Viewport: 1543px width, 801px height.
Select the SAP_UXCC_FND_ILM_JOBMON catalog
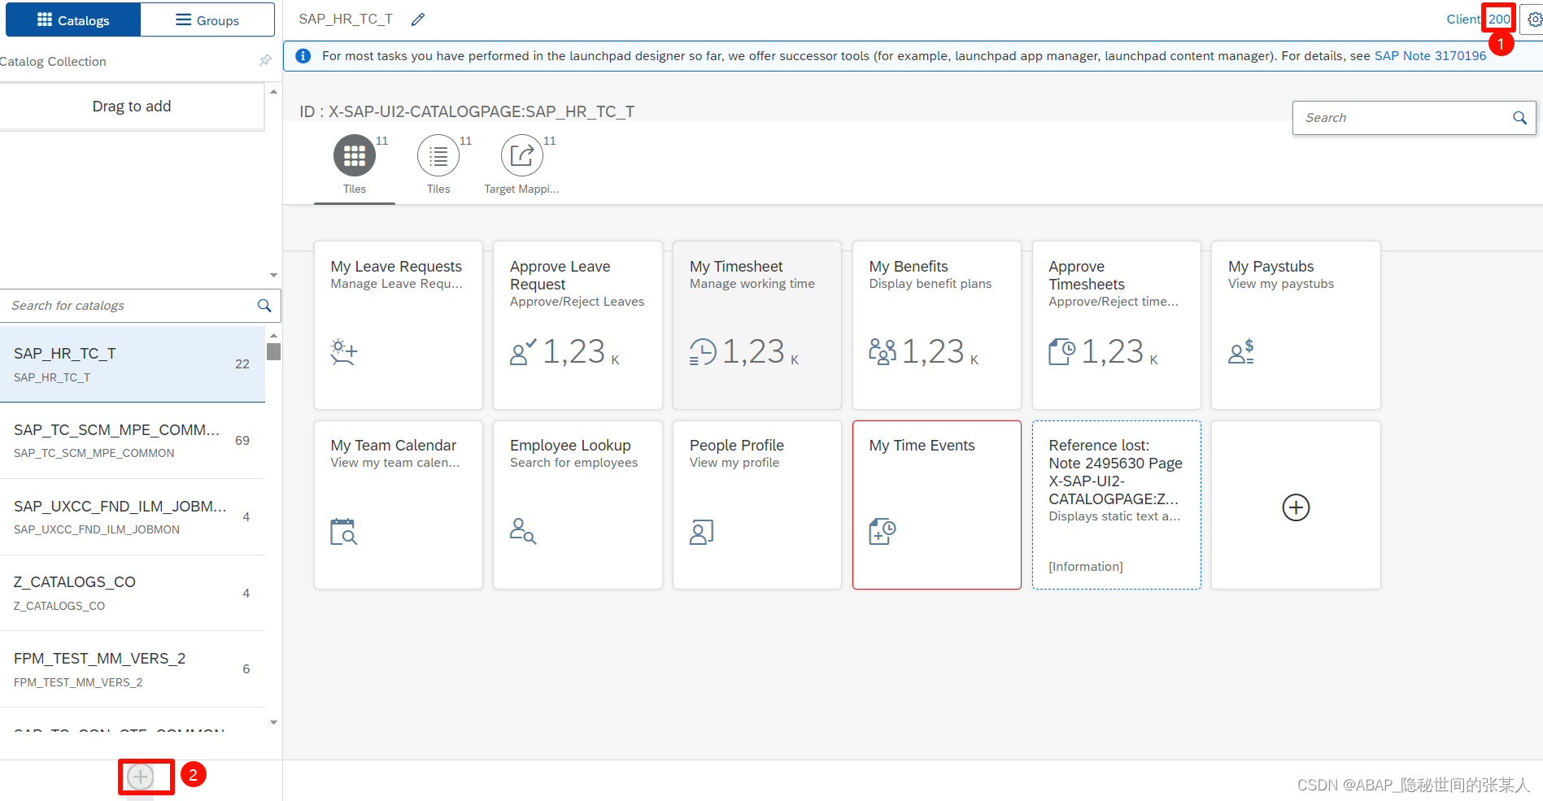pos(133,517)
